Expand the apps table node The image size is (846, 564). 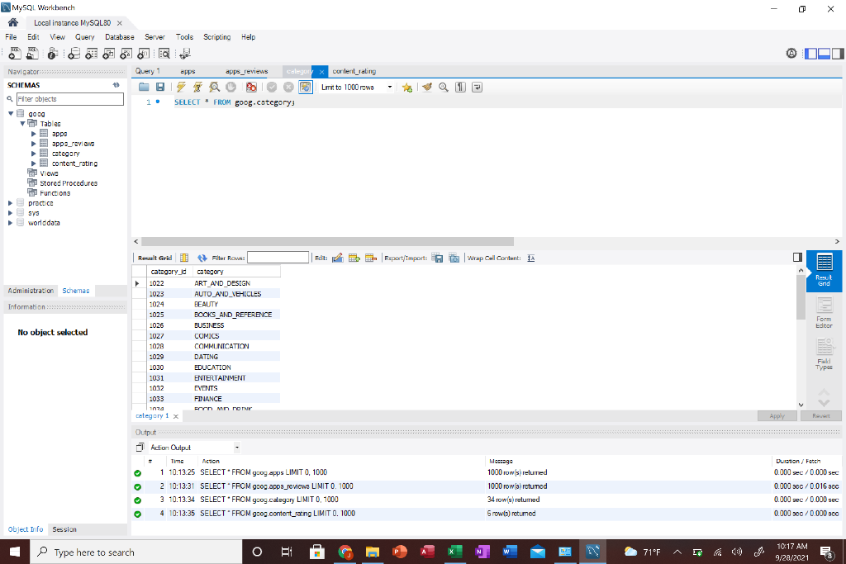coord(33,133)
